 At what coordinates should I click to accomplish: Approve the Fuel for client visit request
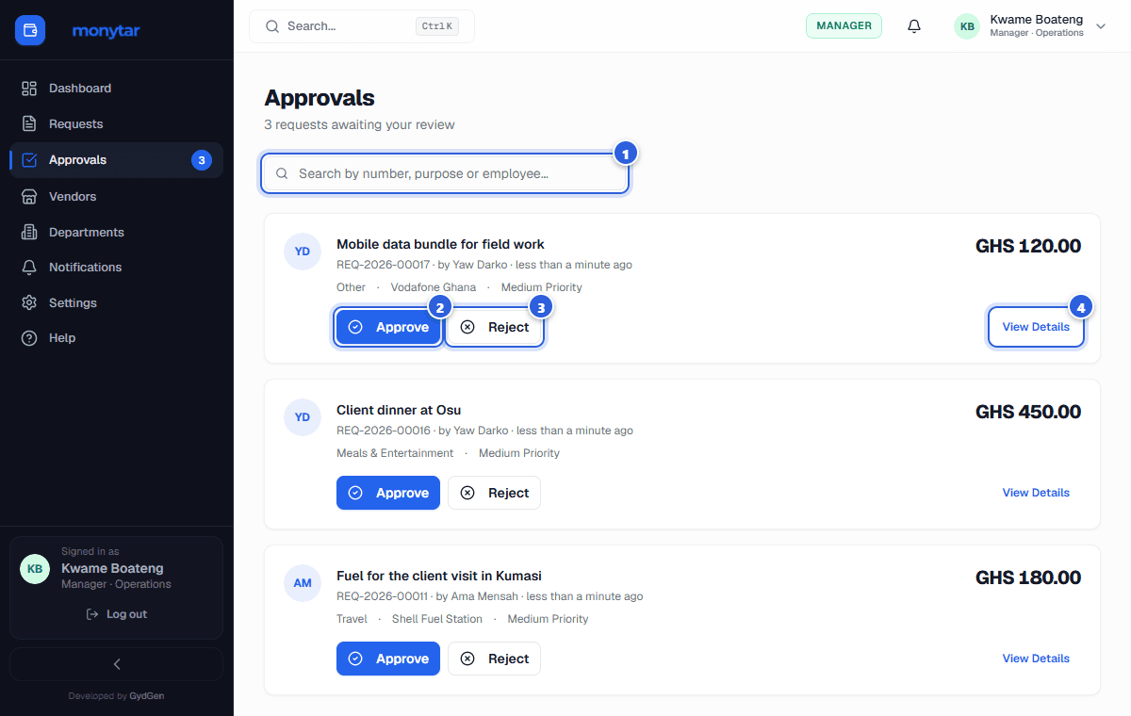pos(388,659)
